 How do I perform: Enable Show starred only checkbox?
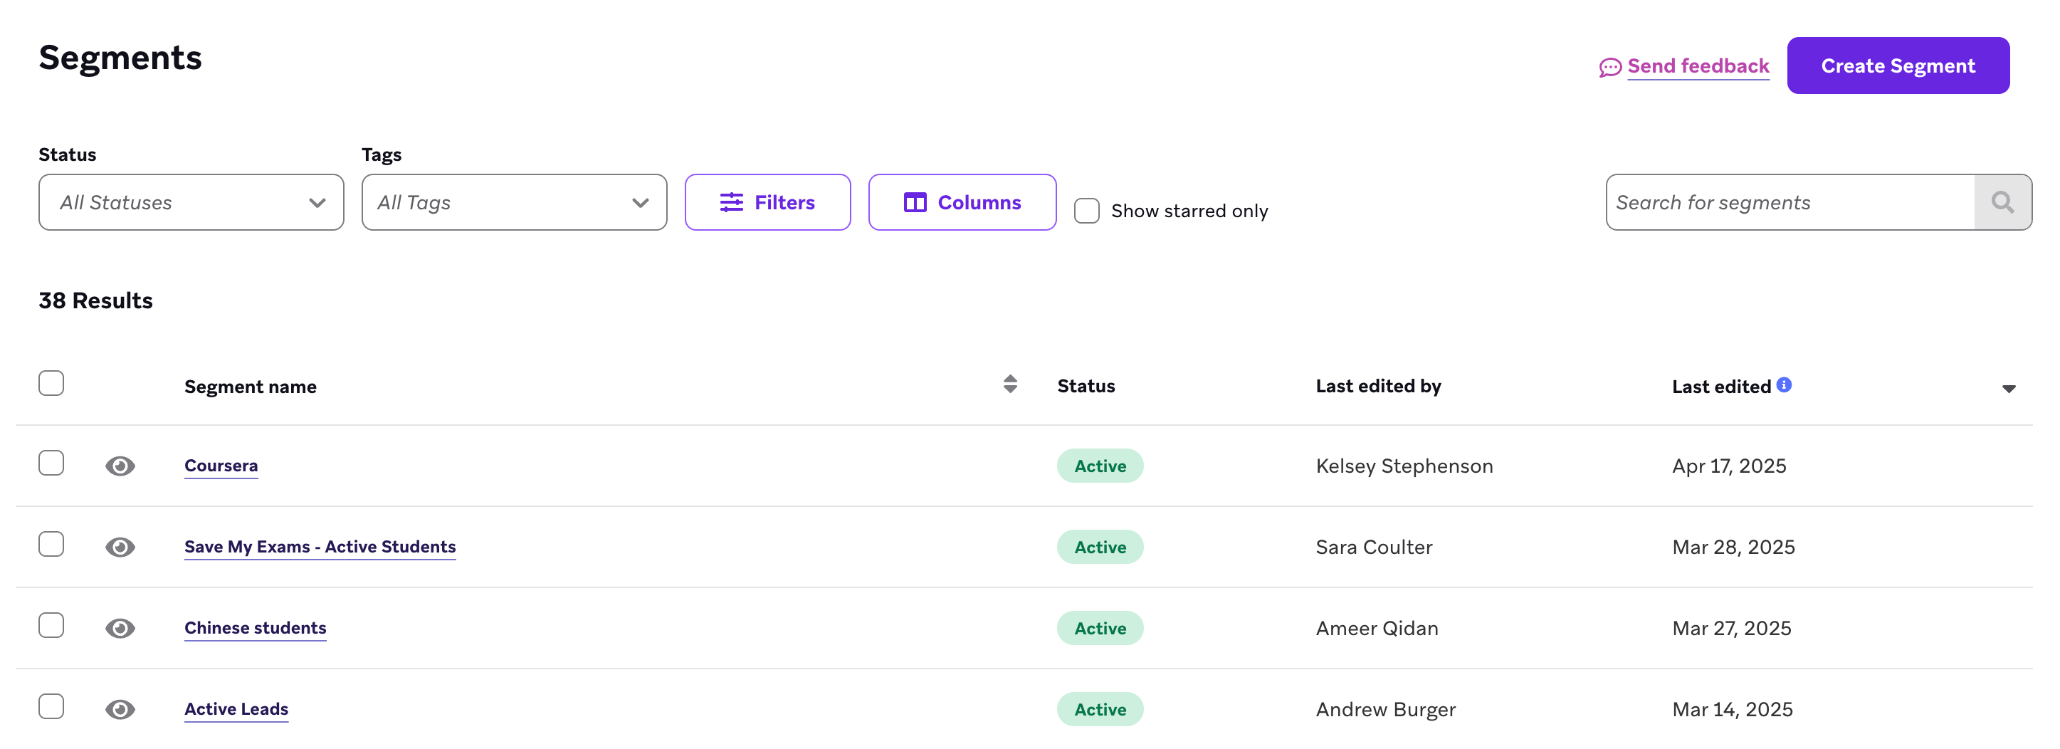click(x=1086, y=211)
